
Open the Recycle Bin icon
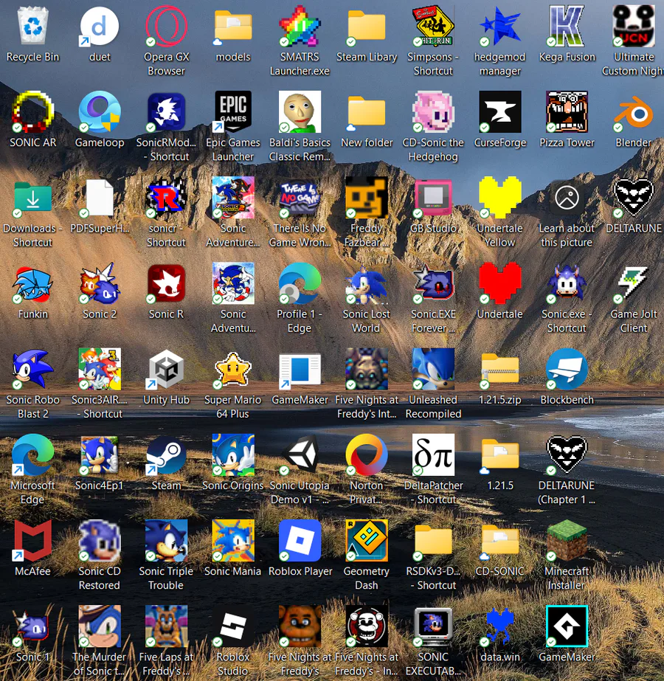[32, 26]
